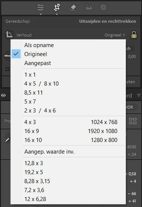The image size is (142, 207).
Task: Select the 8,5 x 11 ratio
Action: (x=68, y=93)
